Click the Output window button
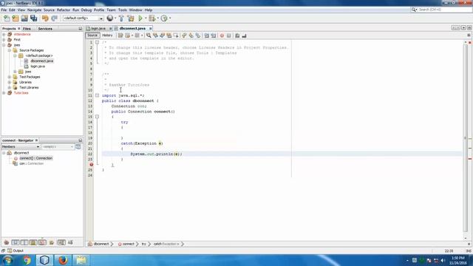Viewport: 473px width, 266px height. [16, 250]
